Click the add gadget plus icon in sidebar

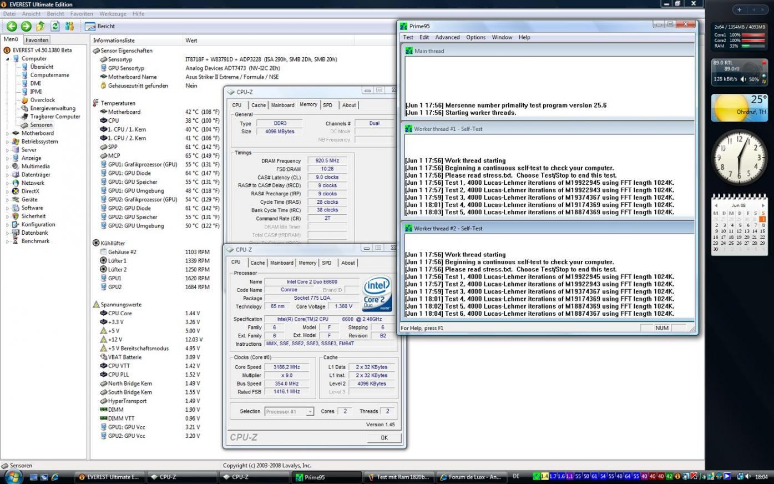pyautogui.click(x=739, y=9)
